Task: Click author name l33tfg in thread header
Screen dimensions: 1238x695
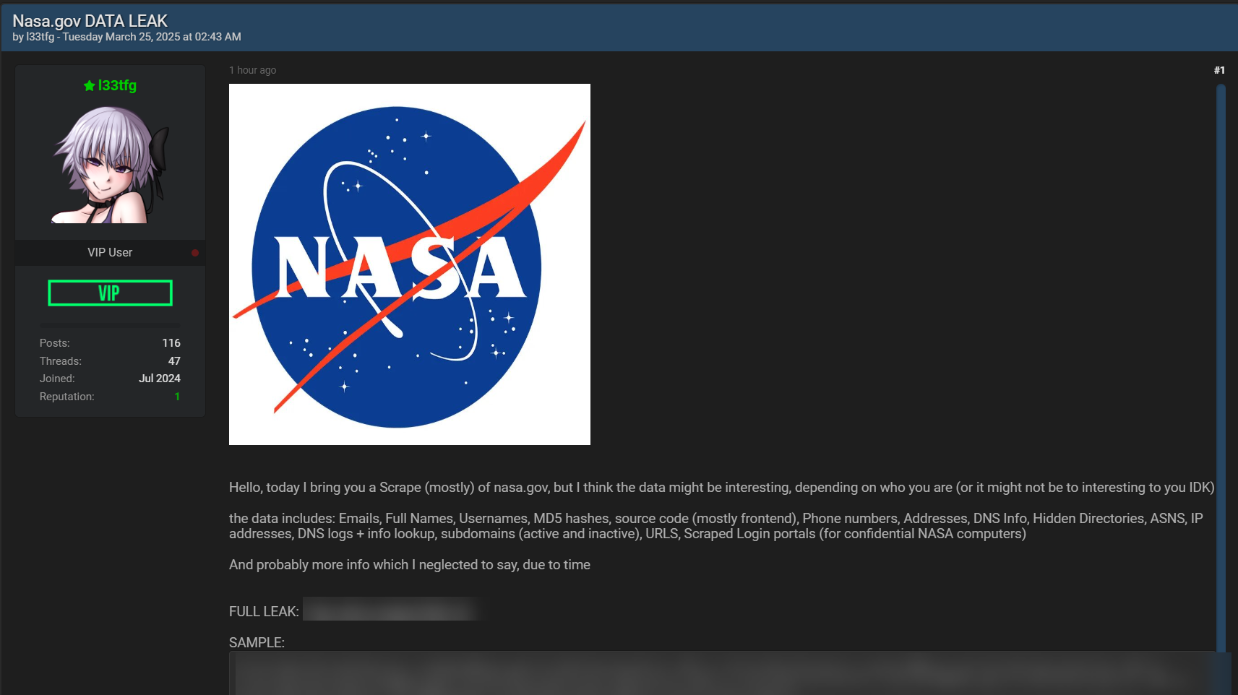Action: (40, 37)
